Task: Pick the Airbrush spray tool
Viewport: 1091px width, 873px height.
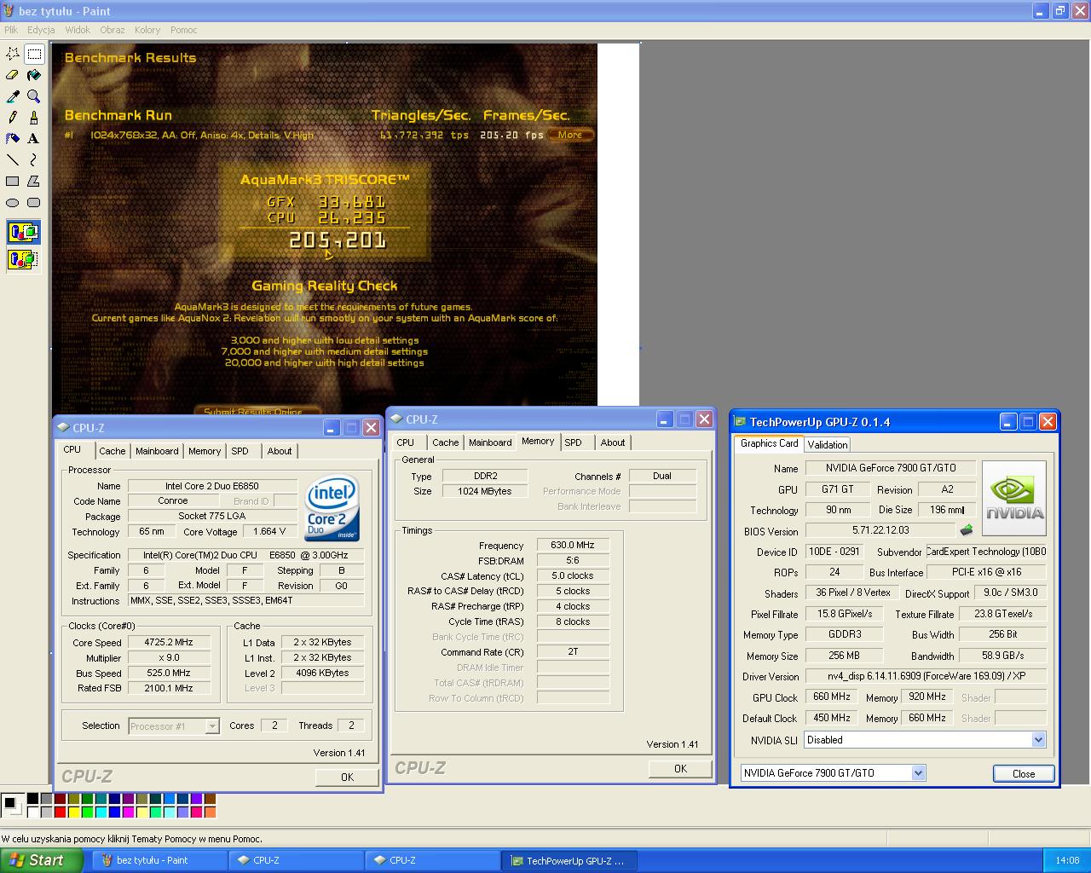Action: click(13, 138)
